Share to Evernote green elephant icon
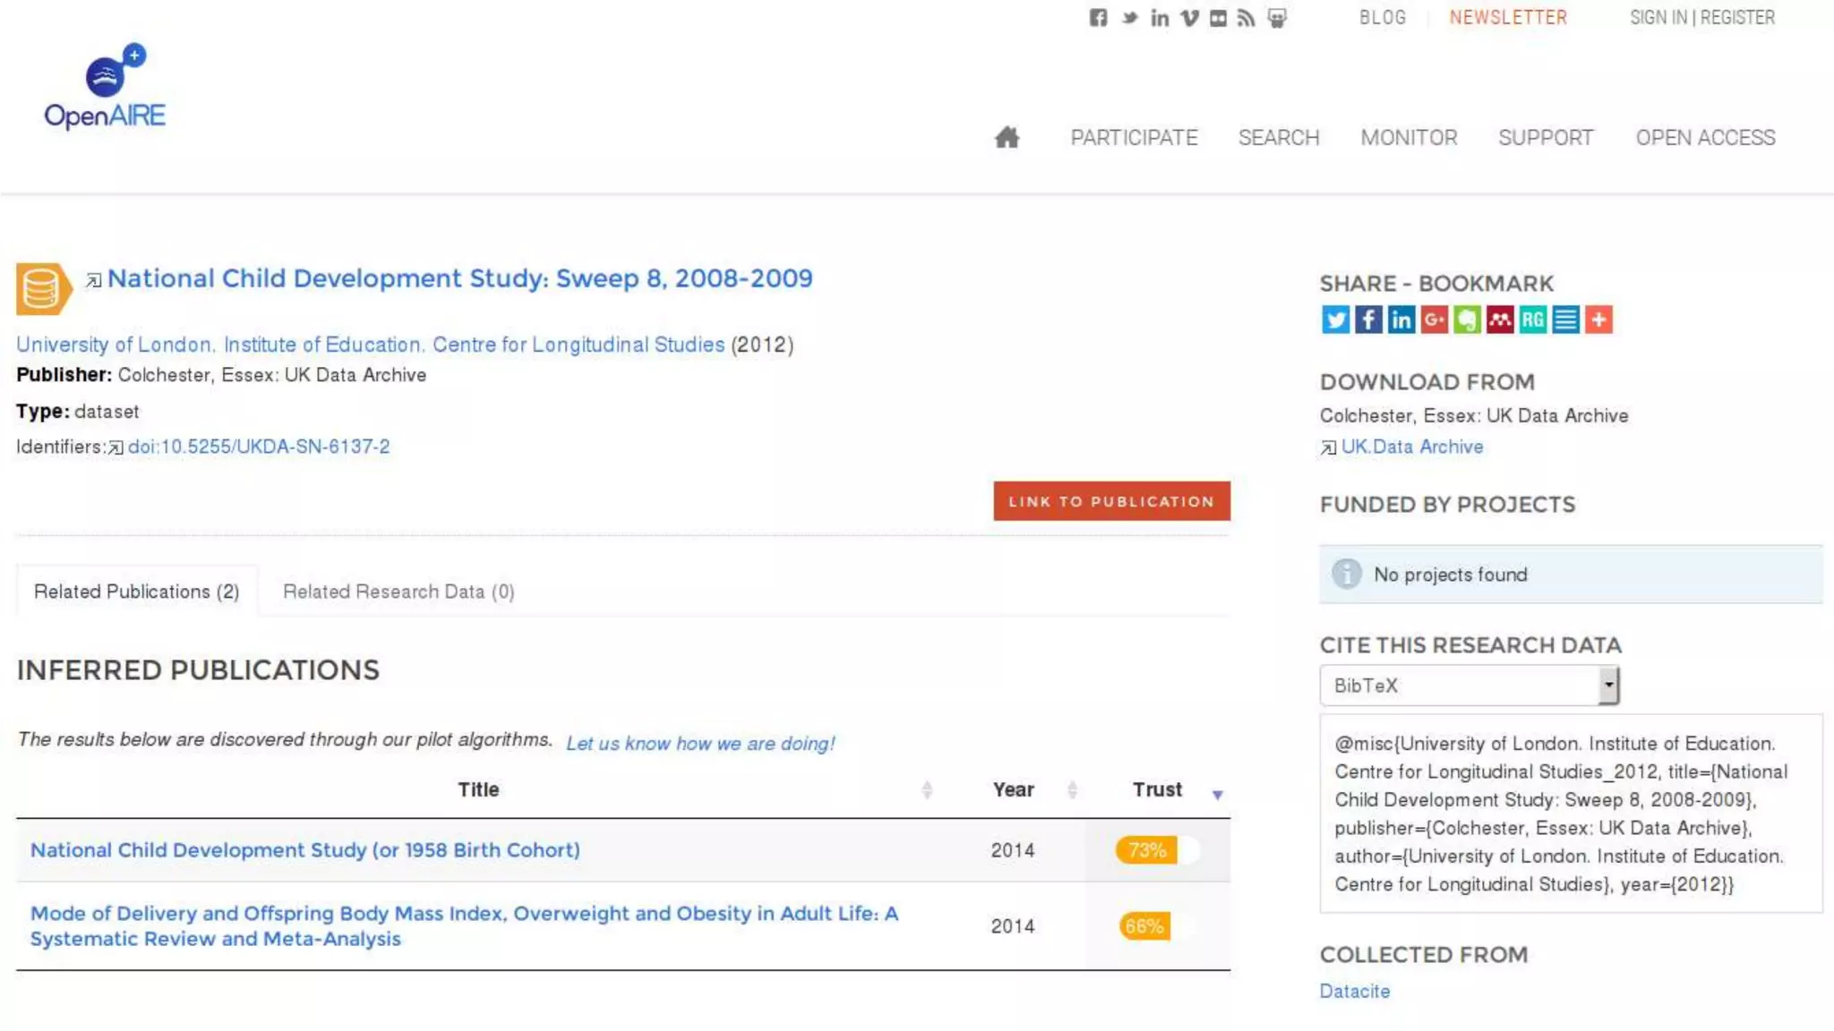1834x1031 pixels. pyautogui.click(x=1467, y=320)
